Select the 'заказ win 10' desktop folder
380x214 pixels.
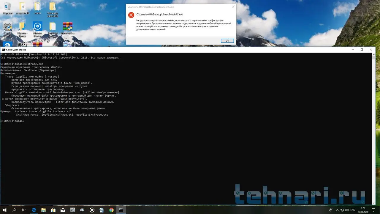[x=22, y=8]
